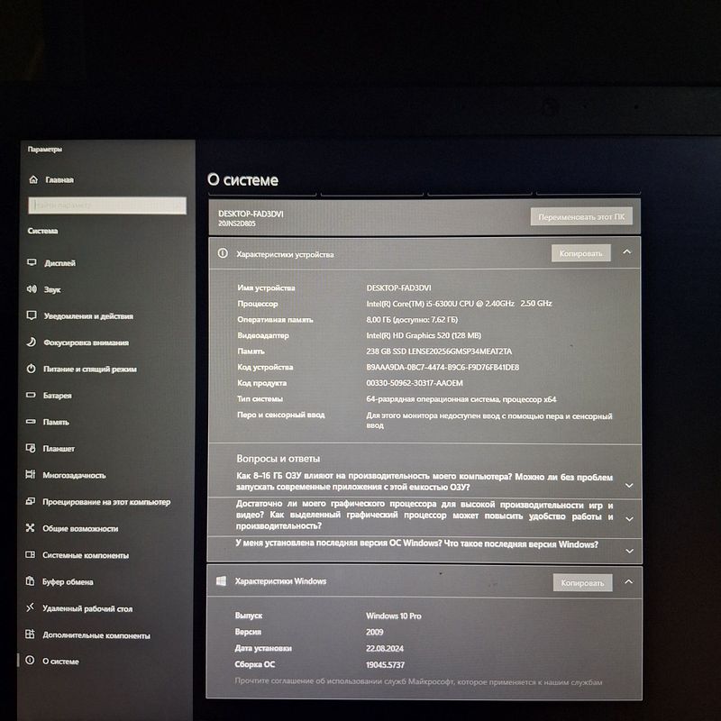Viewport: 721px width, 721px height.
Task: Click the Уведомления и действия icon
Action: click(32, 315)
